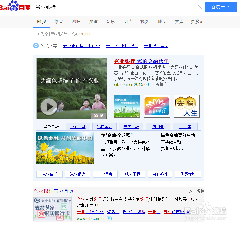Open 兴业银行网上银行 suggested link

point(122,46)
